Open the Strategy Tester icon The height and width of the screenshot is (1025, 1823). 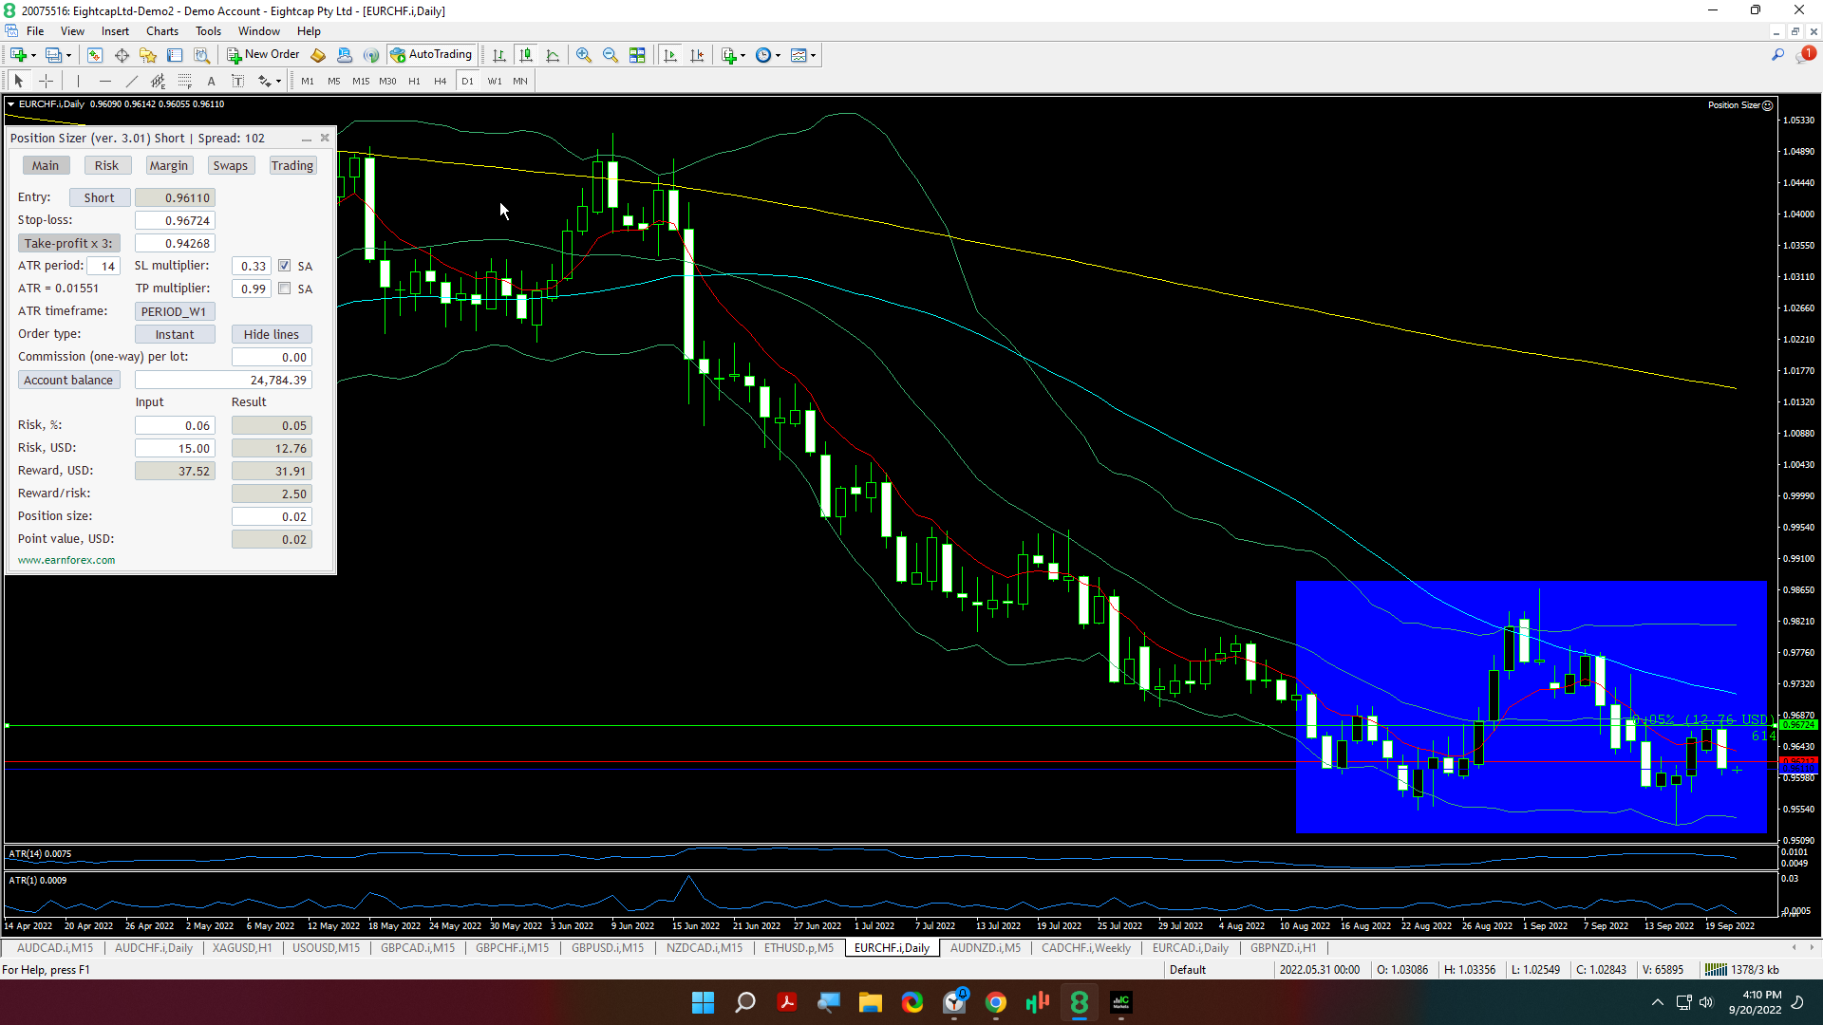[201, 55]
